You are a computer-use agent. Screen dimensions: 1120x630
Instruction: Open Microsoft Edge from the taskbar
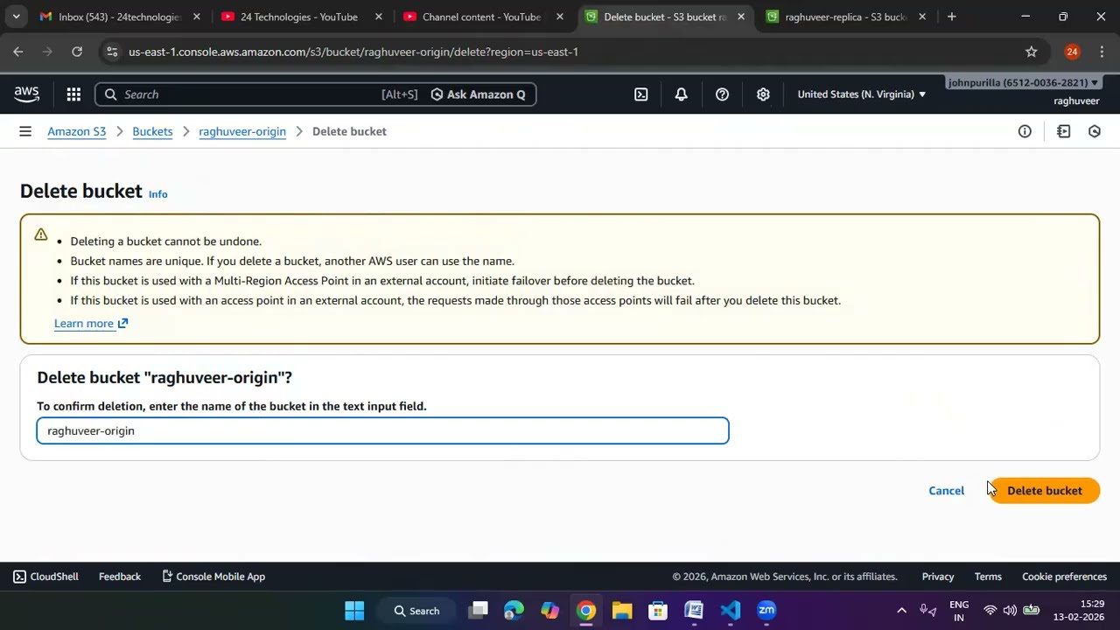click(x=514, y=611)
